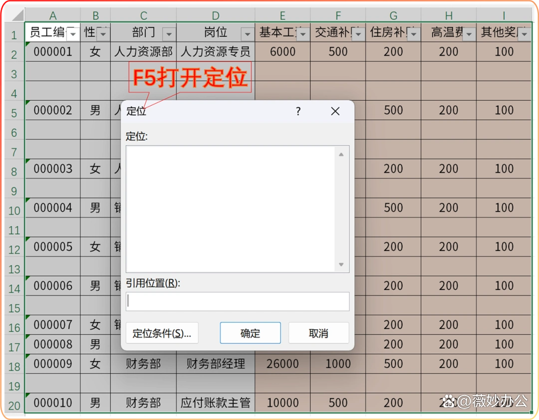
Task: Open the 高温费 column filter icon
Action: (468, 33)
